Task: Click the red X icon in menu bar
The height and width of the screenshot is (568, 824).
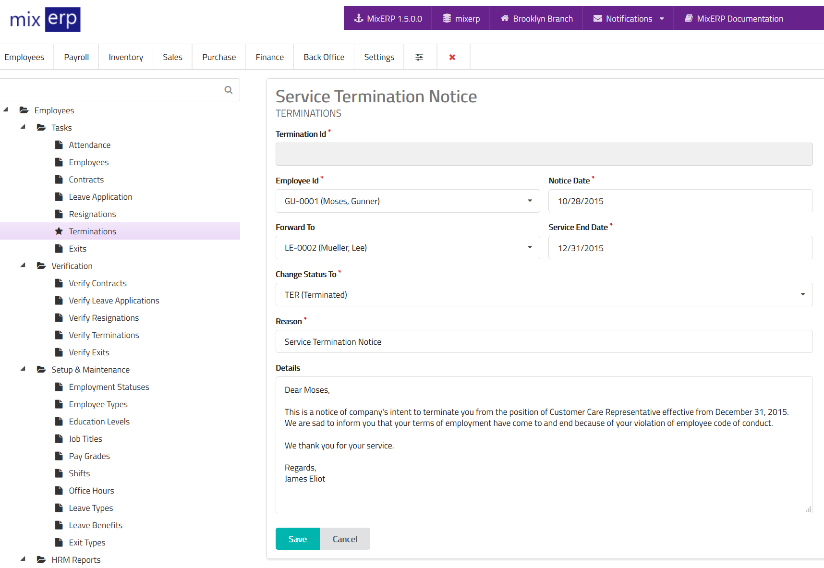Action: click(x=452, y=57)
